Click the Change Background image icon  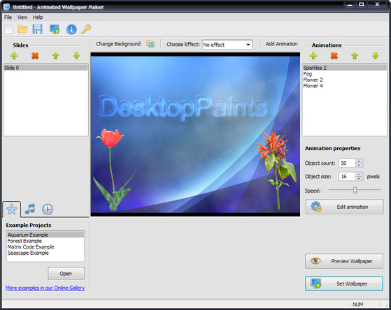(x=150, y=44)
